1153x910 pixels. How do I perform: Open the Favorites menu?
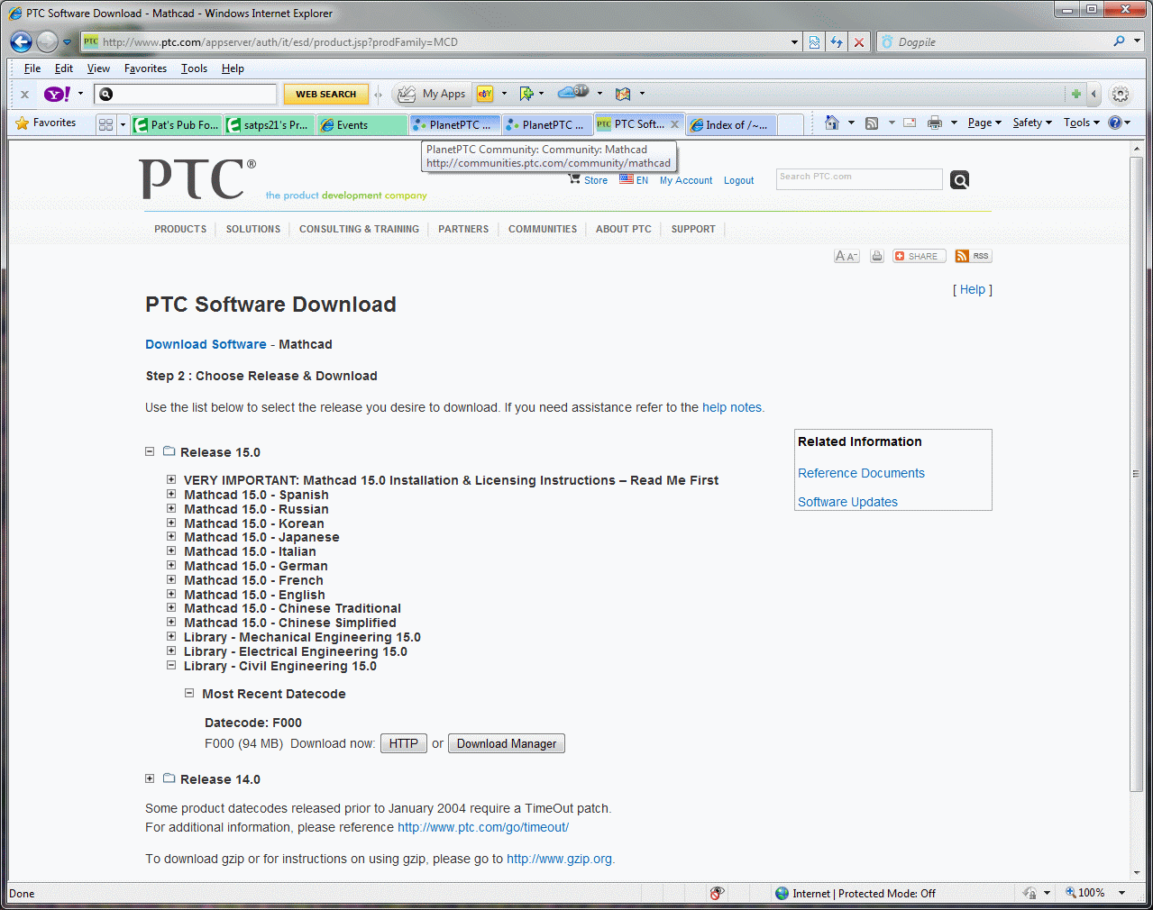(x=145, y=68)
